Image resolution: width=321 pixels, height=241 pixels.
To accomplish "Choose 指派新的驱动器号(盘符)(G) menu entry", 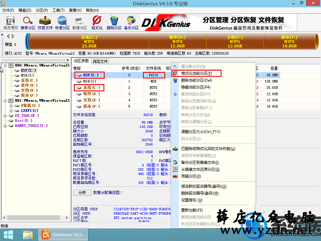I will coord(204,186).
